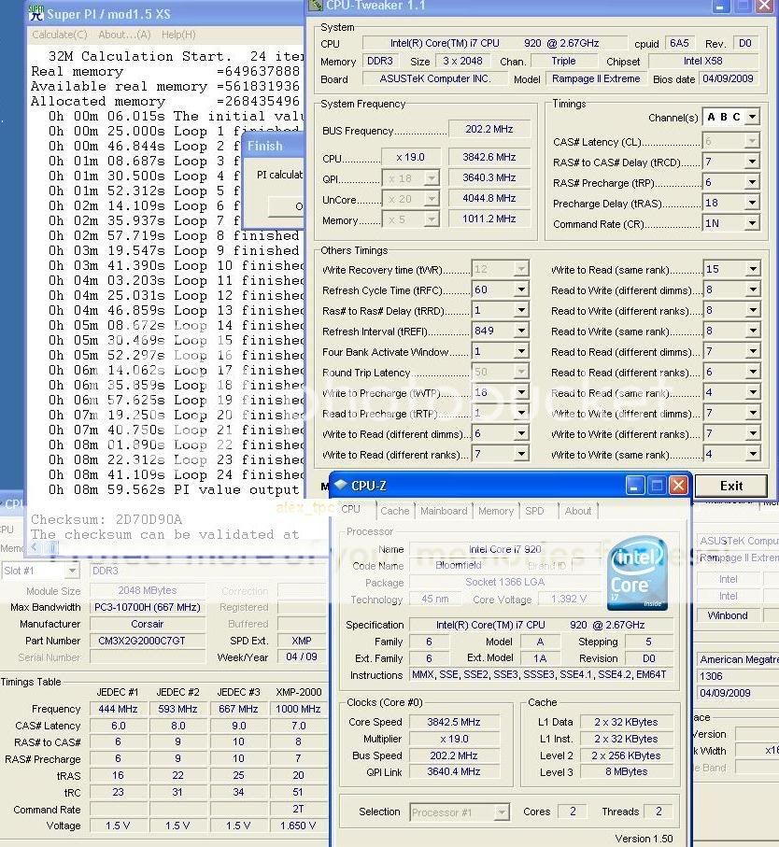
Task: Open the About tab in CPU-Z
Action: (x=578, y=511)
